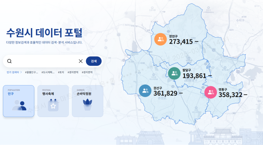The image size is (263, 145).
Task: Clear the search box with the X icon
Action: 81,61
